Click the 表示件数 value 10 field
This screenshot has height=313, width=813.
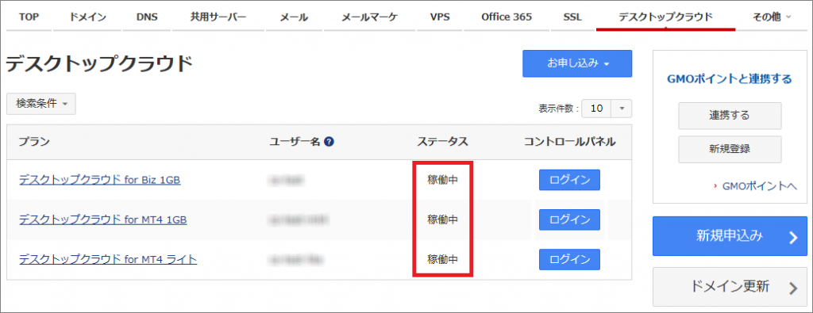597,109
